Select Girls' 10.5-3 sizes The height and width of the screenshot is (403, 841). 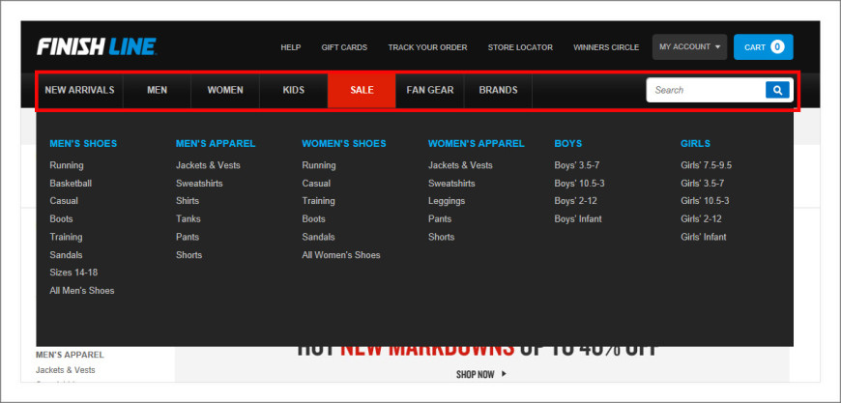pos(706,201)
